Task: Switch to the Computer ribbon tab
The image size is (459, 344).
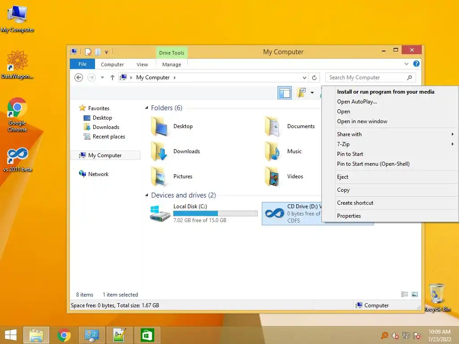Action: [x=113, y=64]
